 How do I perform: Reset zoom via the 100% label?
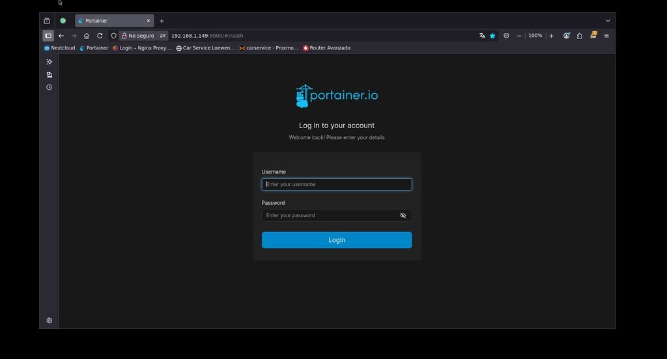coord(535,36)
